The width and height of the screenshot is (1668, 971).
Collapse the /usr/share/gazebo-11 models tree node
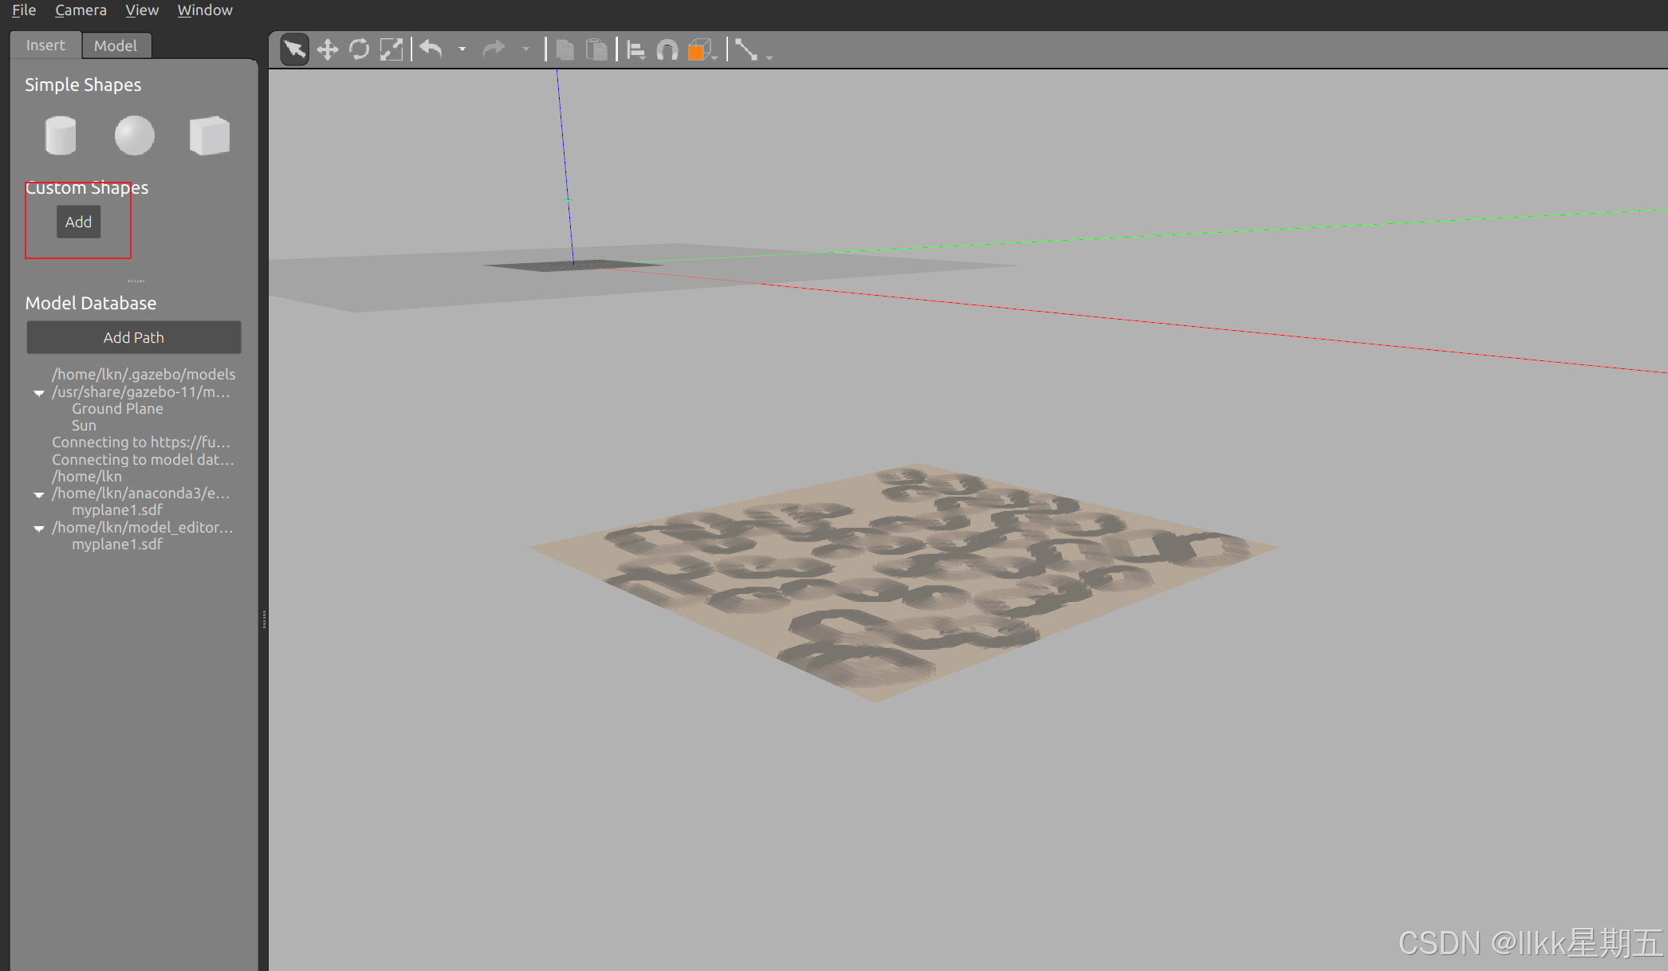pyautogui.click(x=38, y=393)
